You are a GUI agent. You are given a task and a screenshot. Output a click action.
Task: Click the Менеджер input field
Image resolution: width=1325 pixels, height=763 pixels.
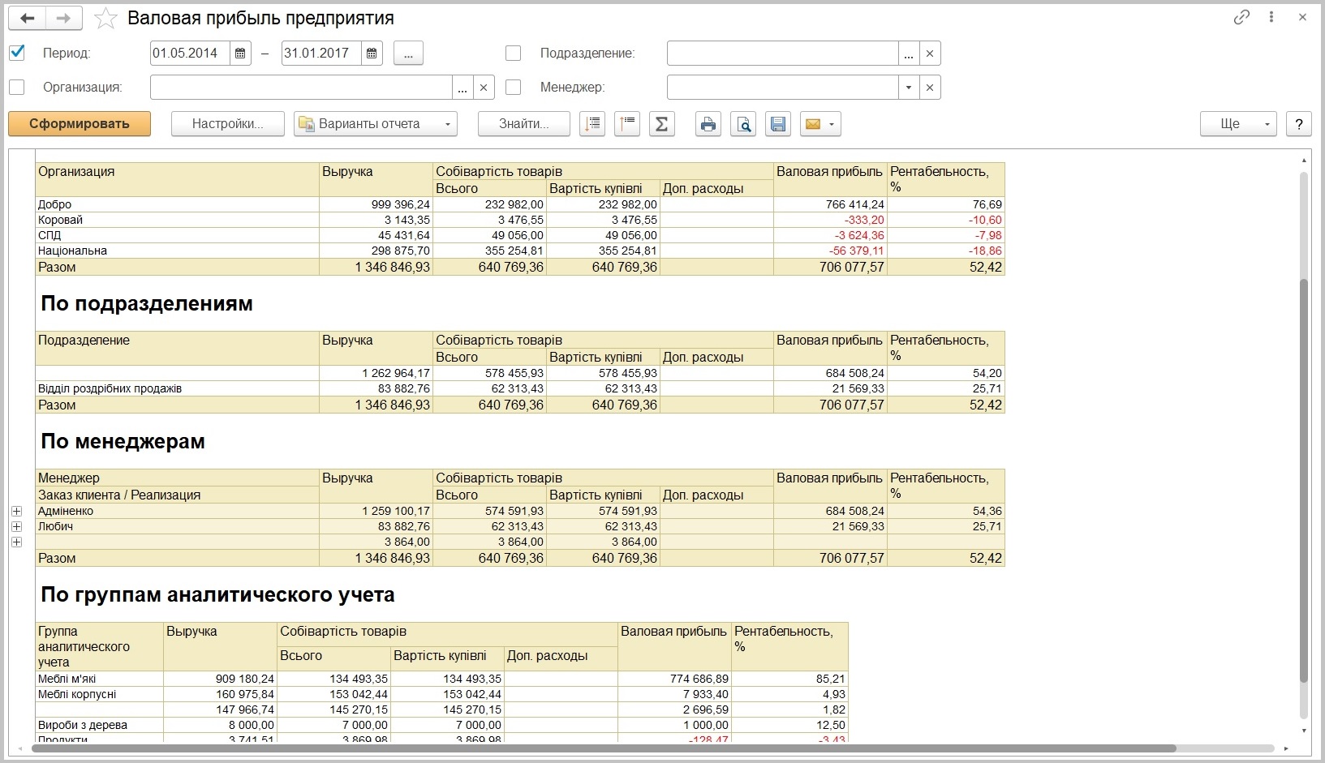coord(783,88)
